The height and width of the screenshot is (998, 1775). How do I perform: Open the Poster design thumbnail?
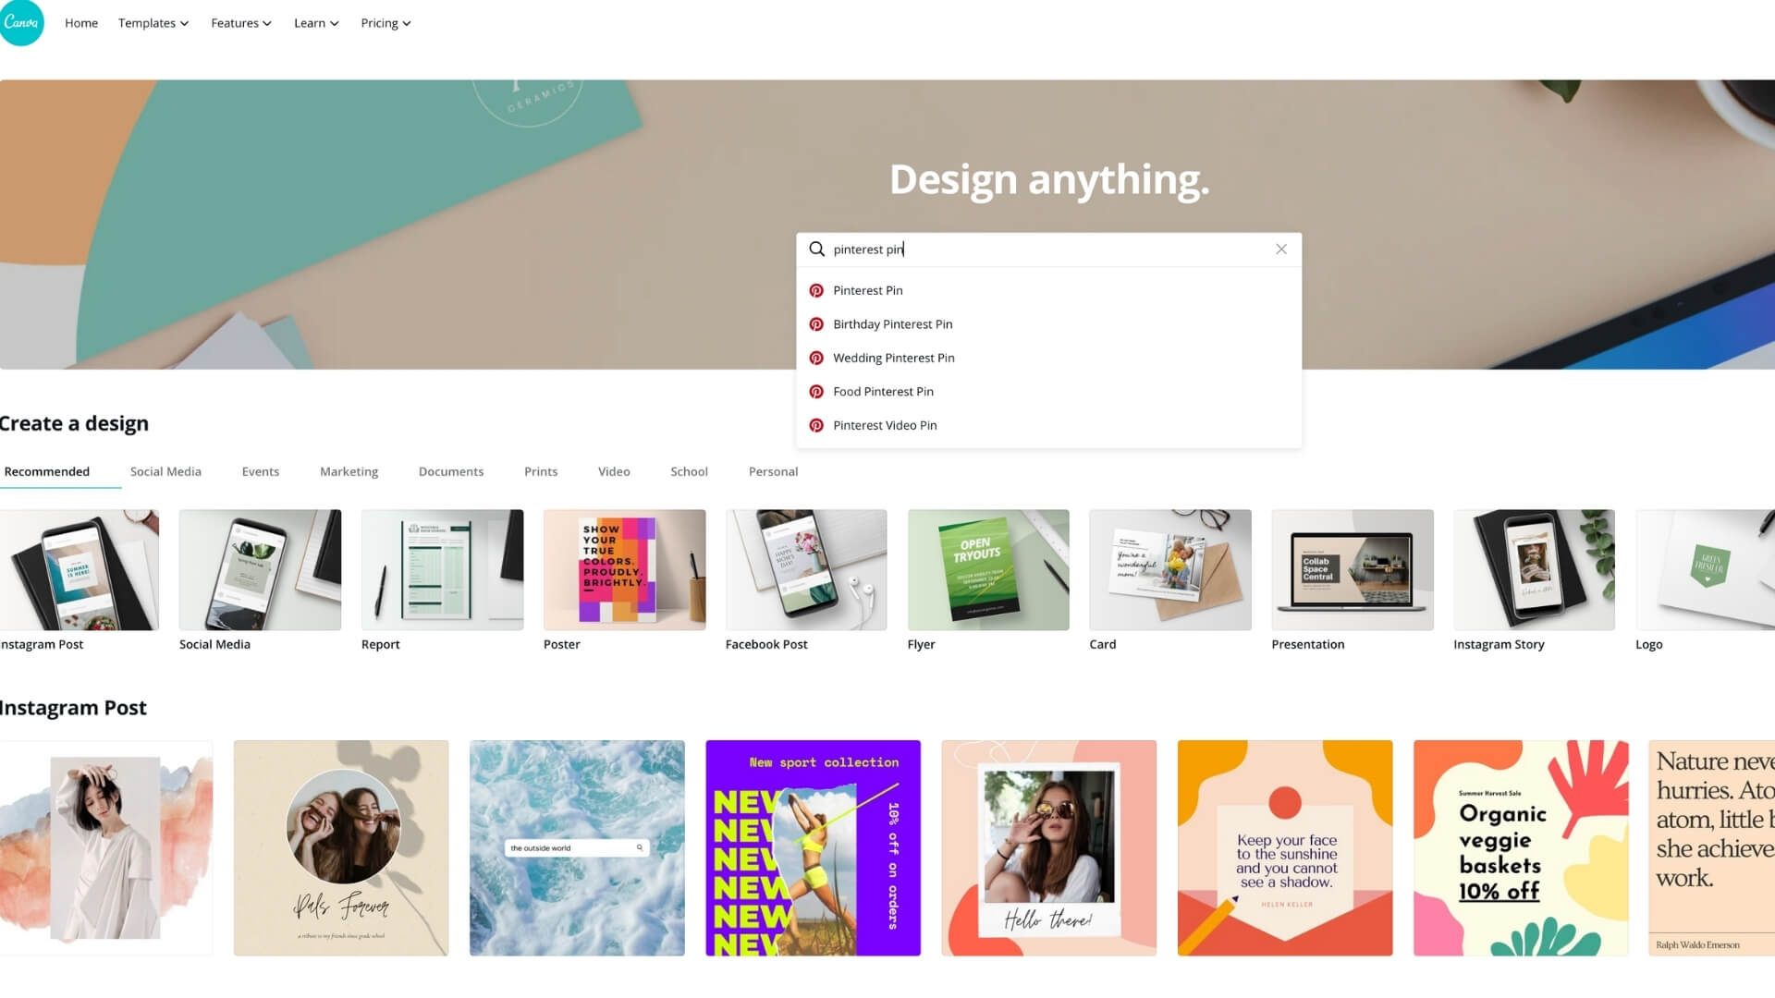pyautogui.click(x=624, y=570)
